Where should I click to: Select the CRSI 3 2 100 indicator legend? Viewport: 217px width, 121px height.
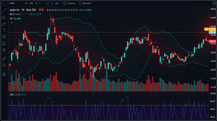click(x=15, y=95)
